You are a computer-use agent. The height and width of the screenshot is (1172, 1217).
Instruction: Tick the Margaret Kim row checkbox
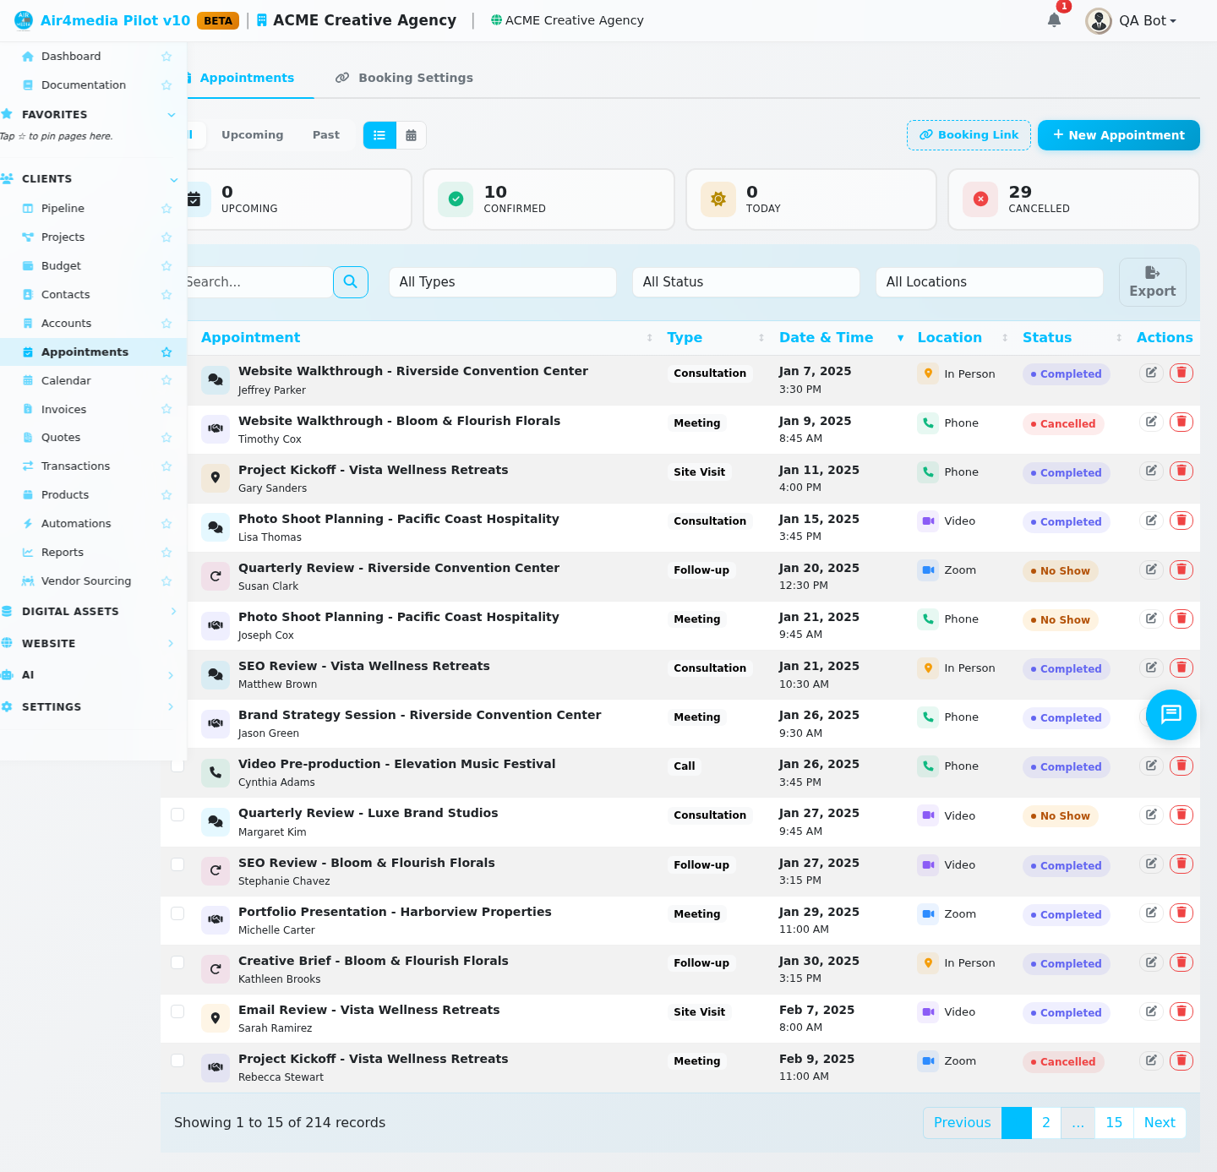point(177,815)
